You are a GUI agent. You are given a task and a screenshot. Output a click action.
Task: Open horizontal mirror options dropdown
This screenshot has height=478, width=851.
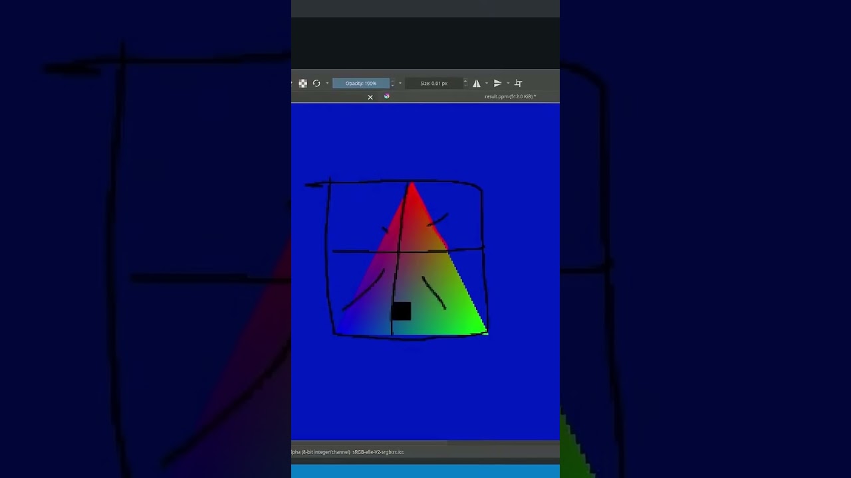click(x=487, y=83)
